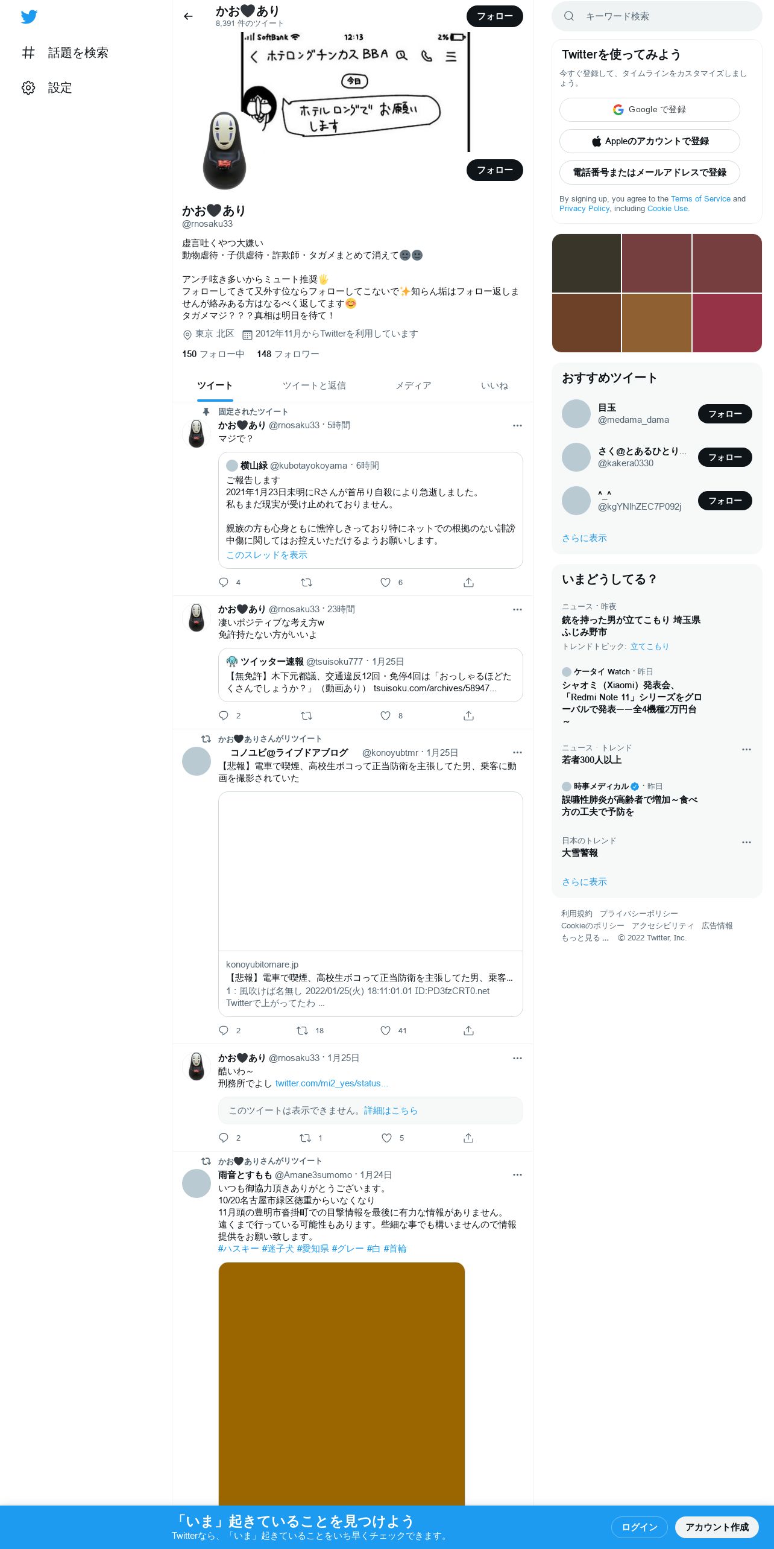Click ログイン button in bottom banner
This screenshot has height=1549, width=774.
tap(640, 1527)
